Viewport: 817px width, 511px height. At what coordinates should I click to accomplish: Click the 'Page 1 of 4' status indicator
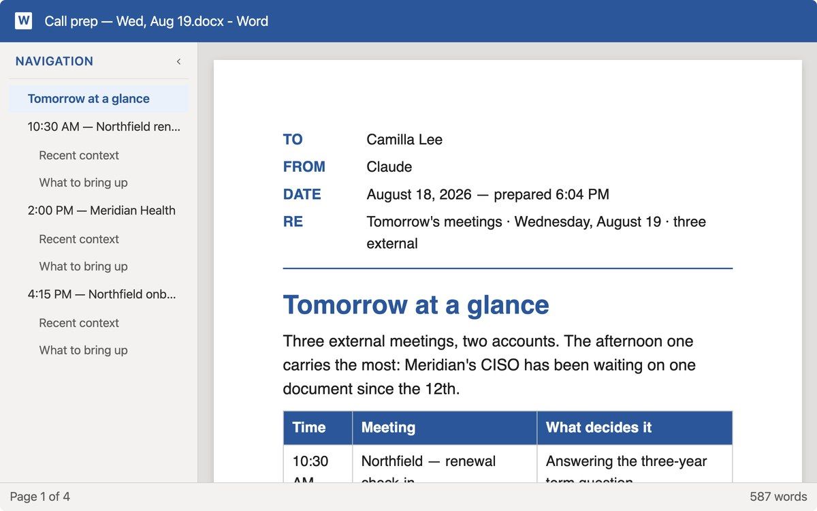(x=39, y=497)
